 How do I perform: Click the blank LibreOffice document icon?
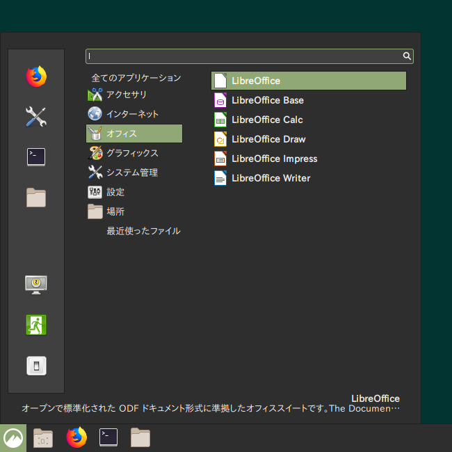pyautogui.click(x=220, y=81)
